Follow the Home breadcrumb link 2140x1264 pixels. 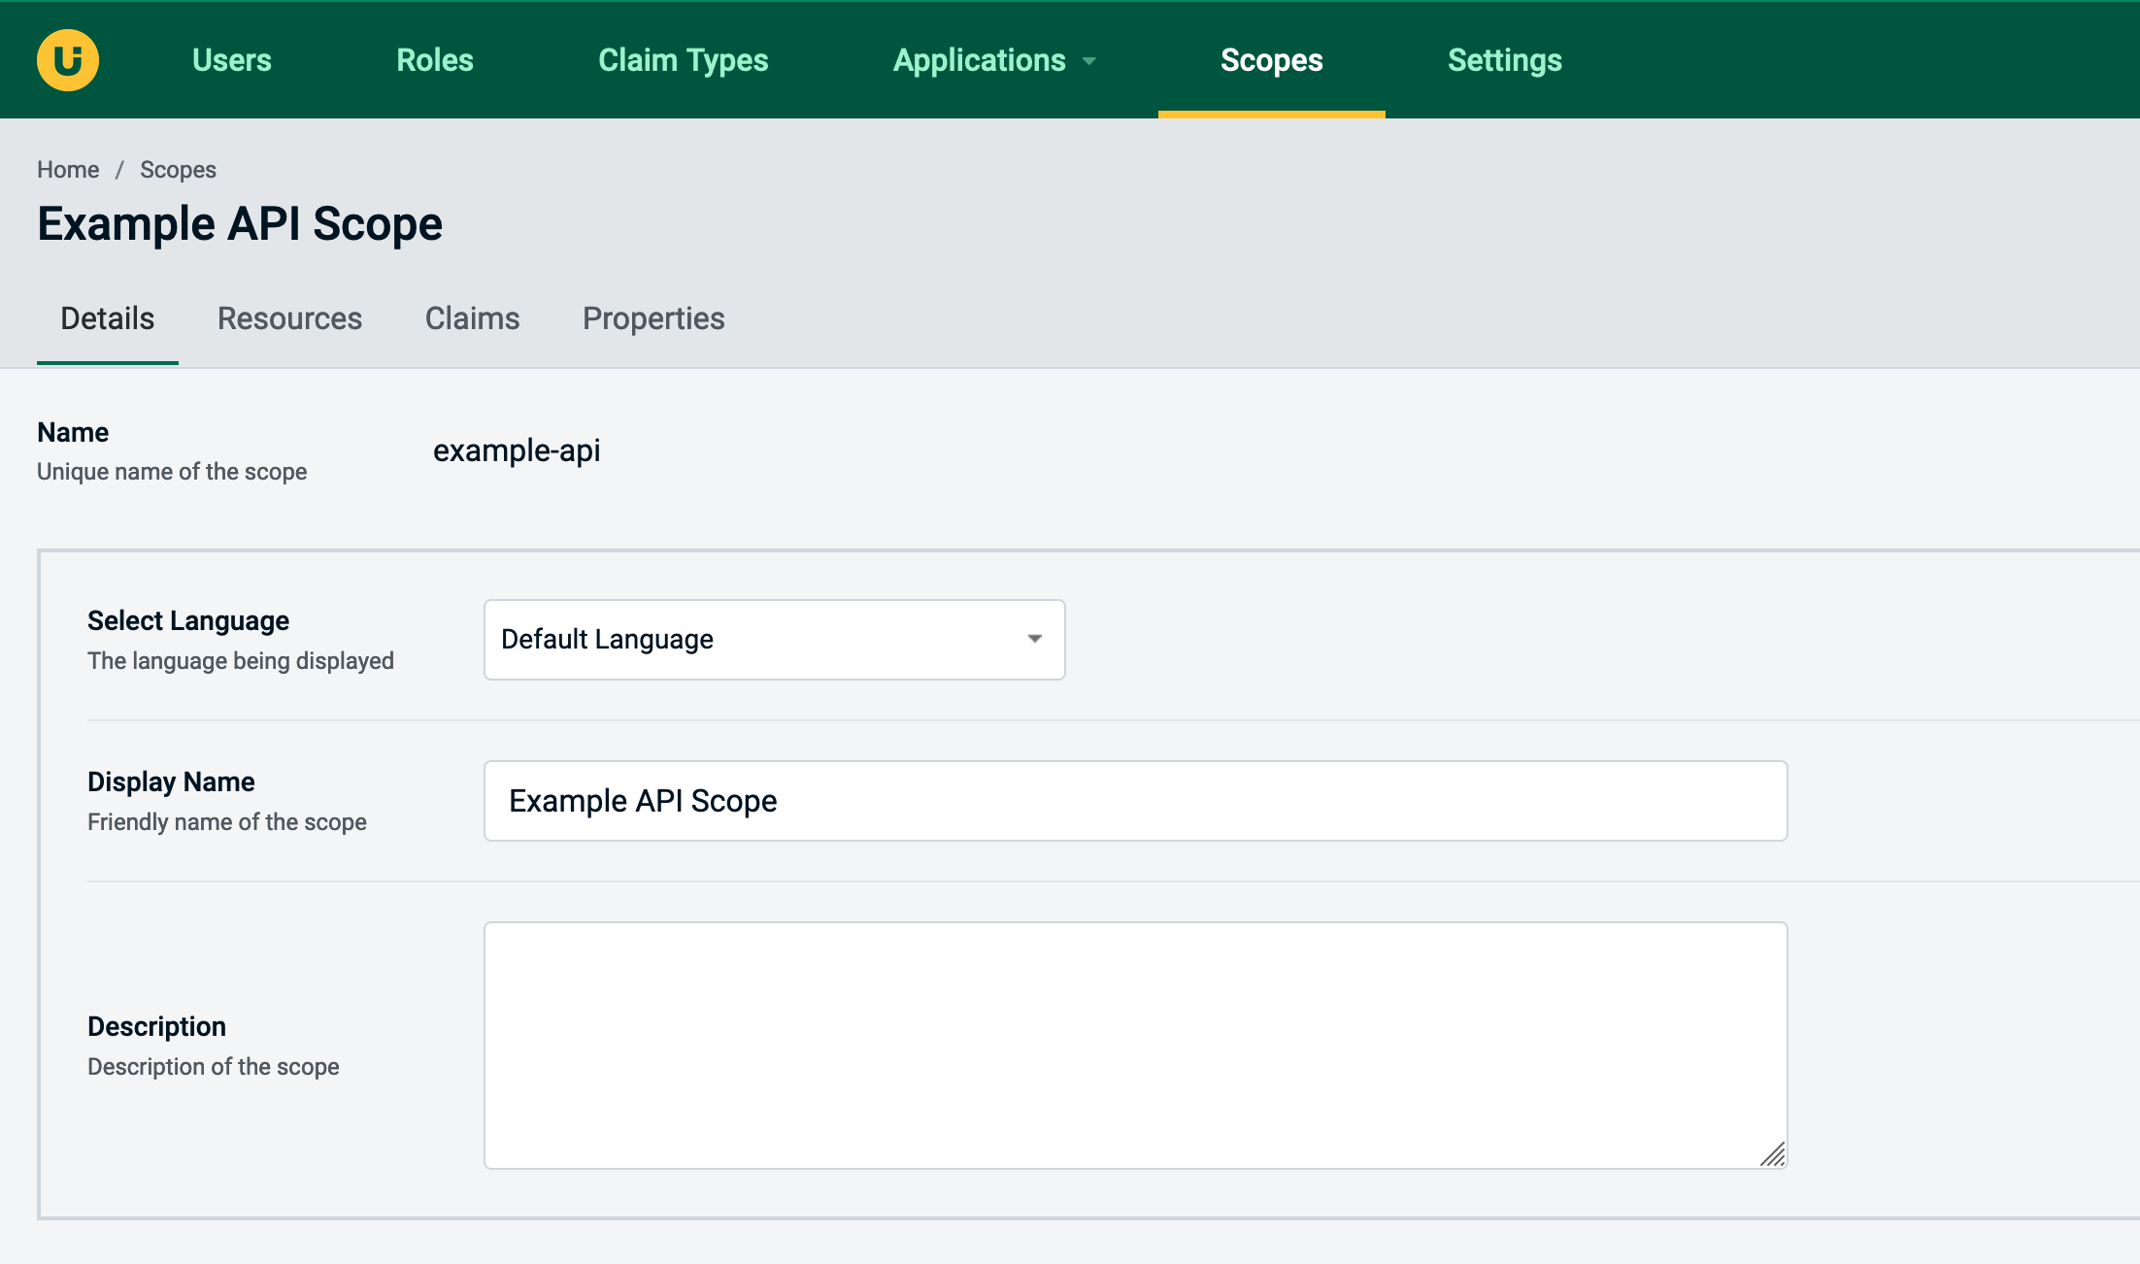[x=68, y=170]
